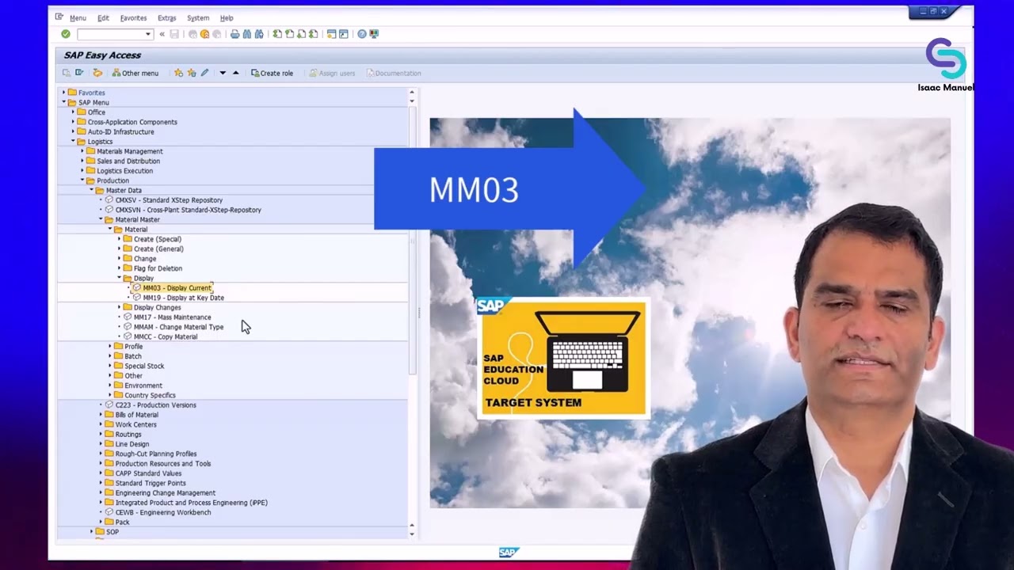Click the Generate Shortcut icon

pyautogui.click(x=343, y=34)
